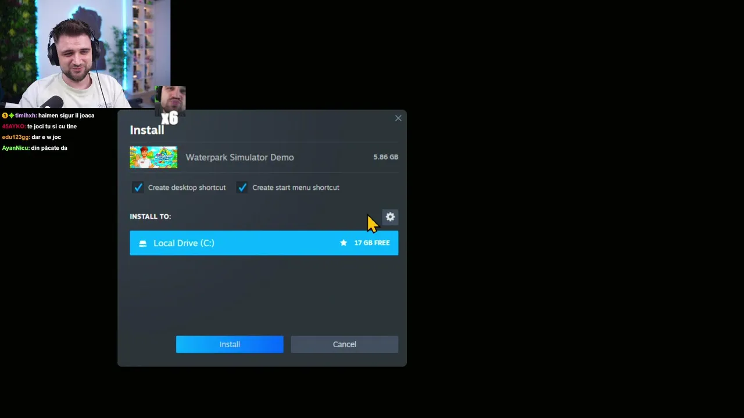Image resolution: width=744 pixels, height=418 pixels.
Task: Click the Waterpark Simulator Demo thumbnail
Action: click(x=153, y=157)
